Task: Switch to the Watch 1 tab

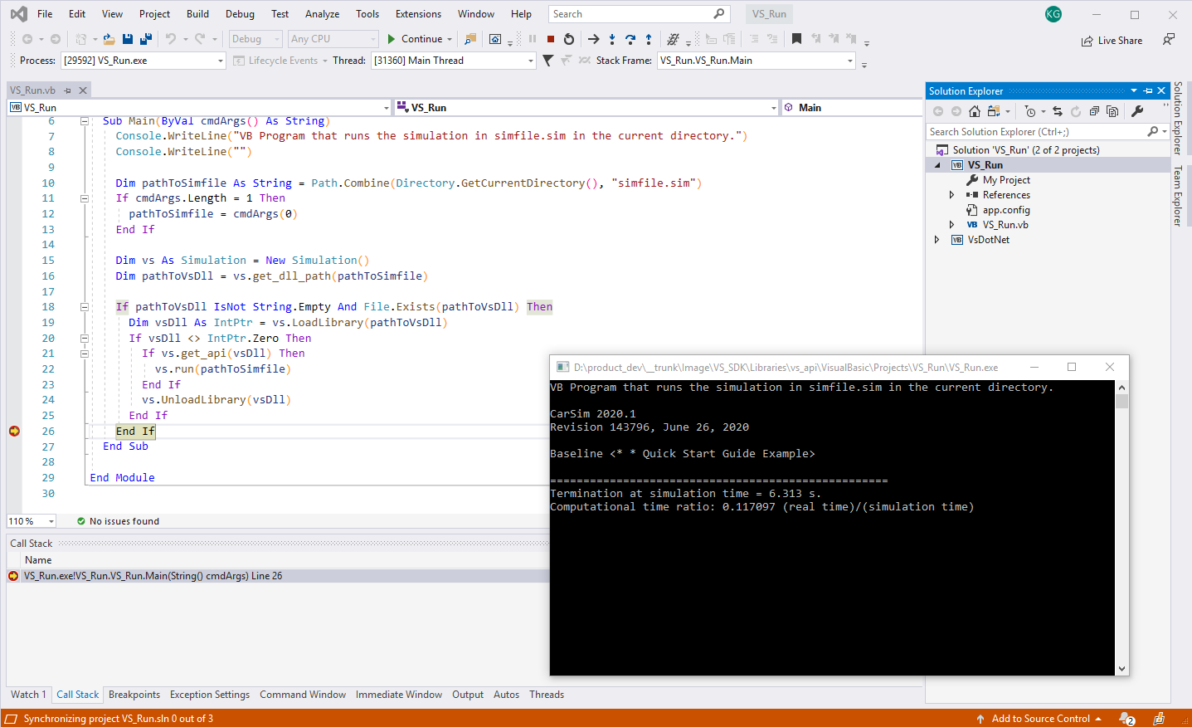Action: coord(28,695)
